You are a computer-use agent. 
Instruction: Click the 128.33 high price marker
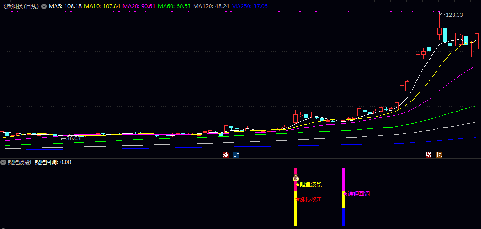(x=454, y=15)
